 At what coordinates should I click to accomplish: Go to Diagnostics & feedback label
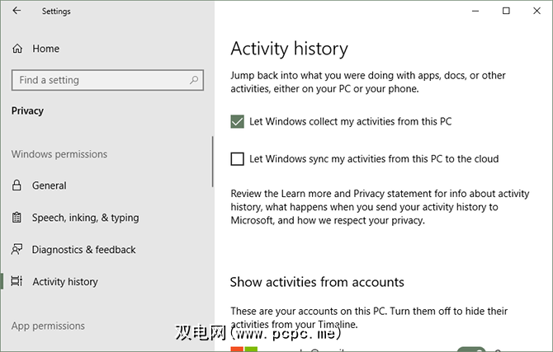83,250
